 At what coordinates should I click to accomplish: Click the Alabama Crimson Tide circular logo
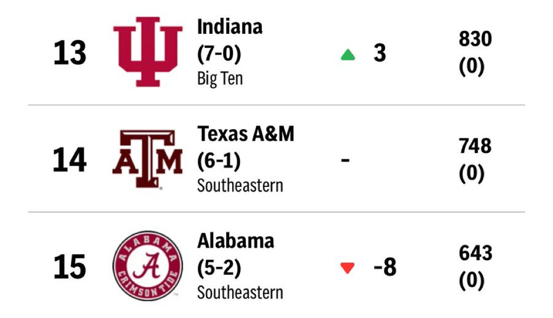pos(148,266)
